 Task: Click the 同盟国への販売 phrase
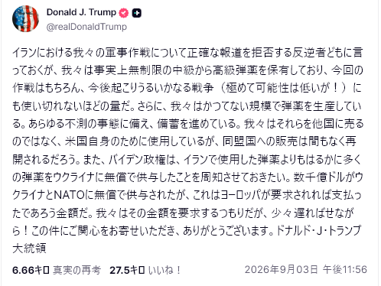pos(259,141)
